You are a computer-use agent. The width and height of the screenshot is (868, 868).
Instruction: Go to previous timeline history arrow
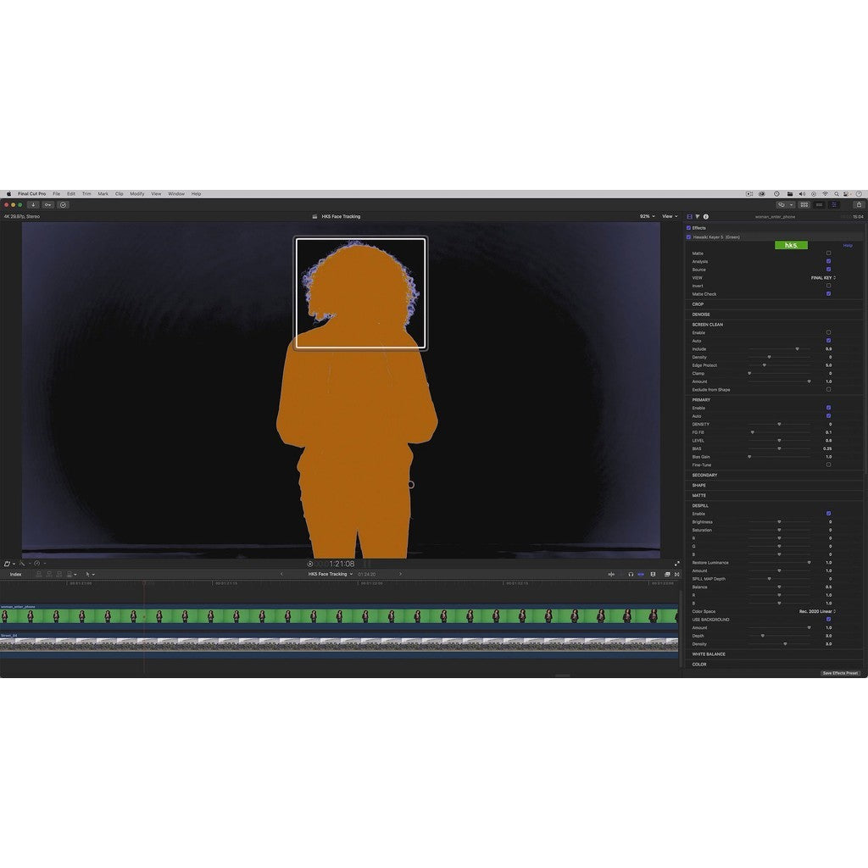281,574
